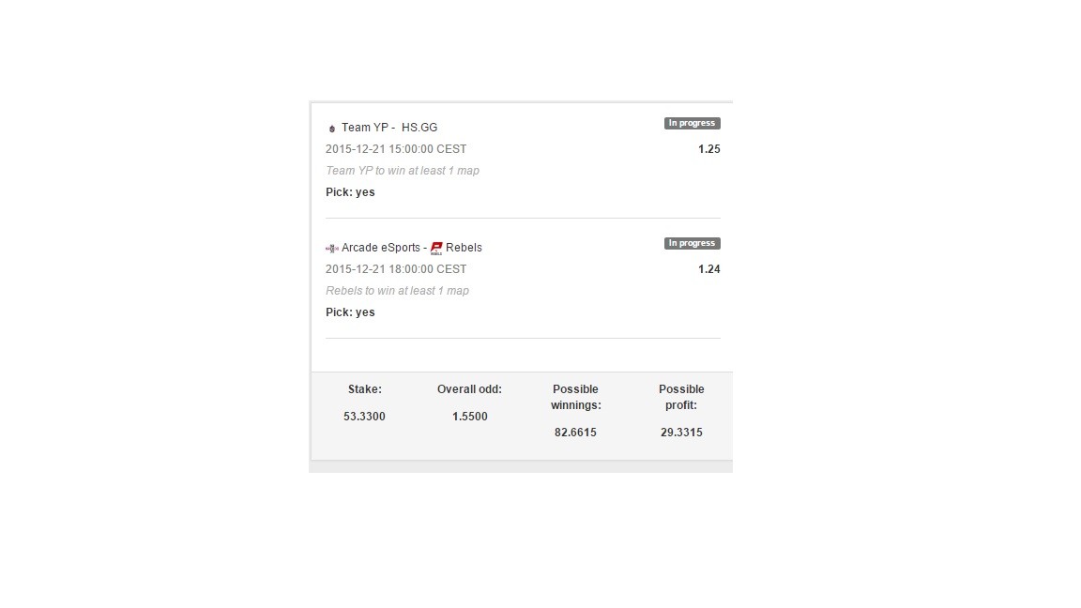Click 'Team YP to win at least 1 map'
This screenshot has height=608, width=1081.
pyautogui.click(x=403, y=170)
